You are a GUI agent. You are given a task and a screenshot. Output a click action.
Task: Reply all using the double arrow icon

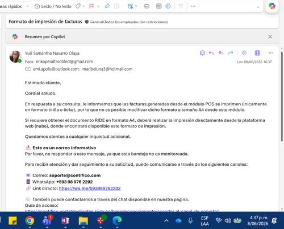(221, 53)
